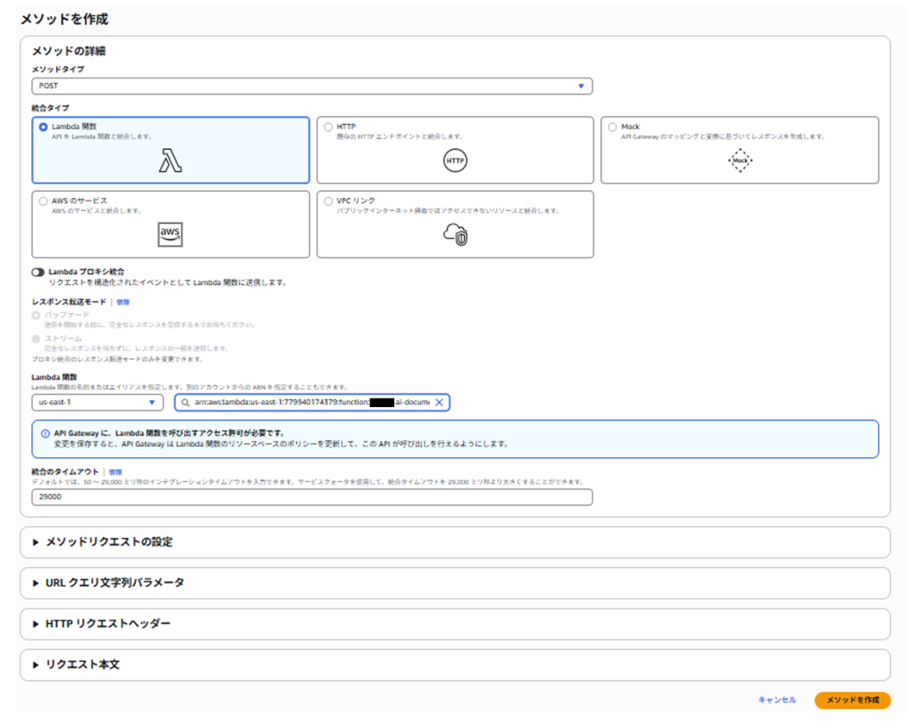Click the Lambda function icon
The height and width of the screenshot is (723, 910).
tap(170, 161)
